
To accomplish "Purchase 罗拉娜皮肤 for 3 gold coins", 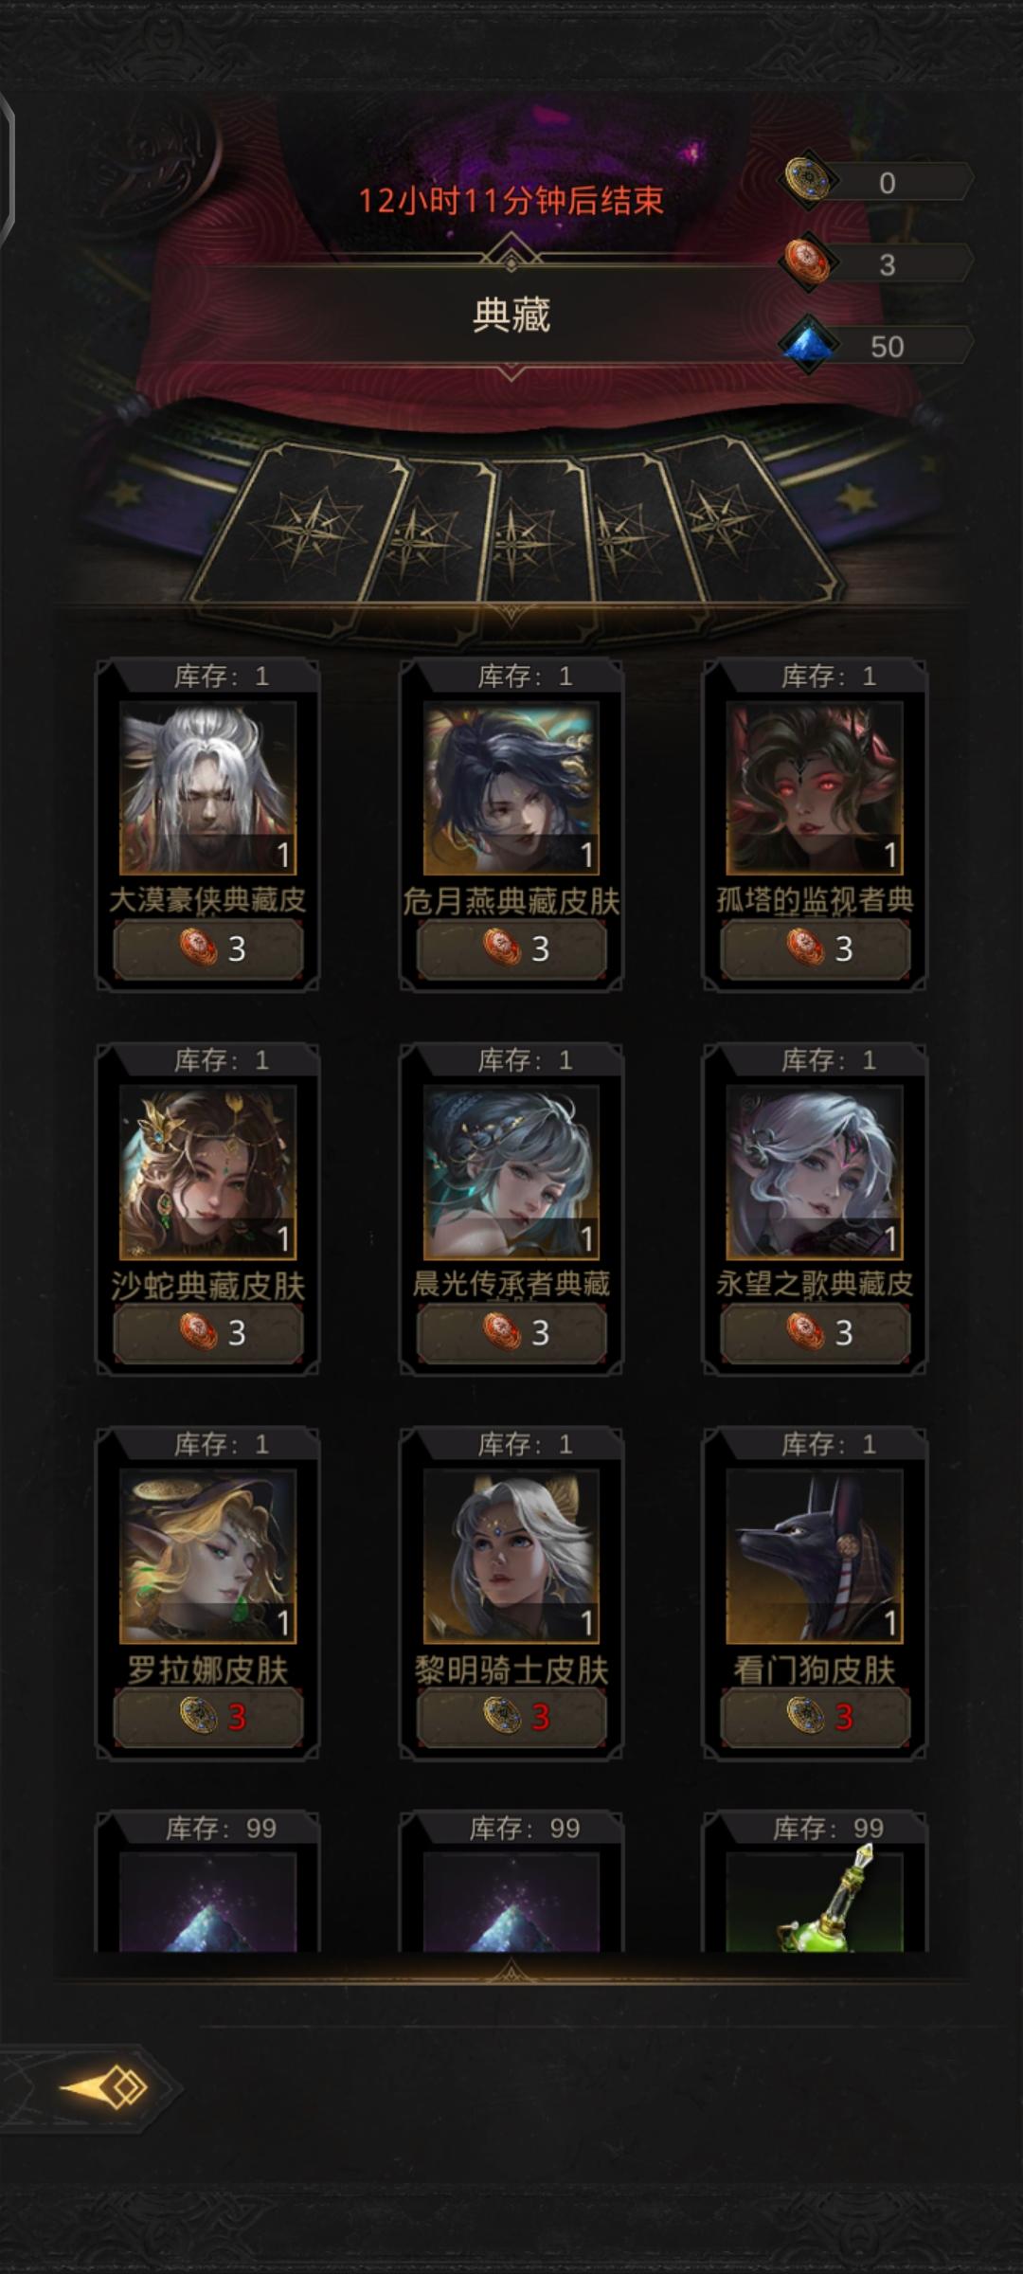I will click(x=207, y=1716).
